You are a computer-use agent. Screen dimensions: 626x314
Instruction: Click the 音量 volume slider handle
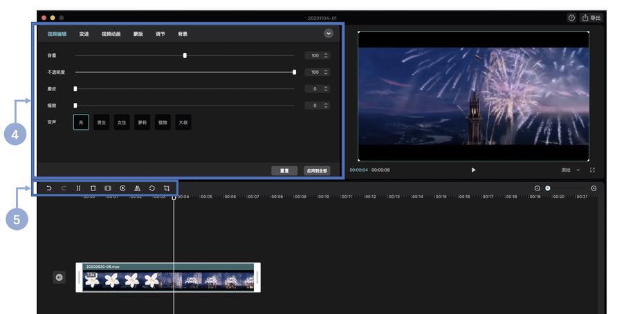pos(185,55)
